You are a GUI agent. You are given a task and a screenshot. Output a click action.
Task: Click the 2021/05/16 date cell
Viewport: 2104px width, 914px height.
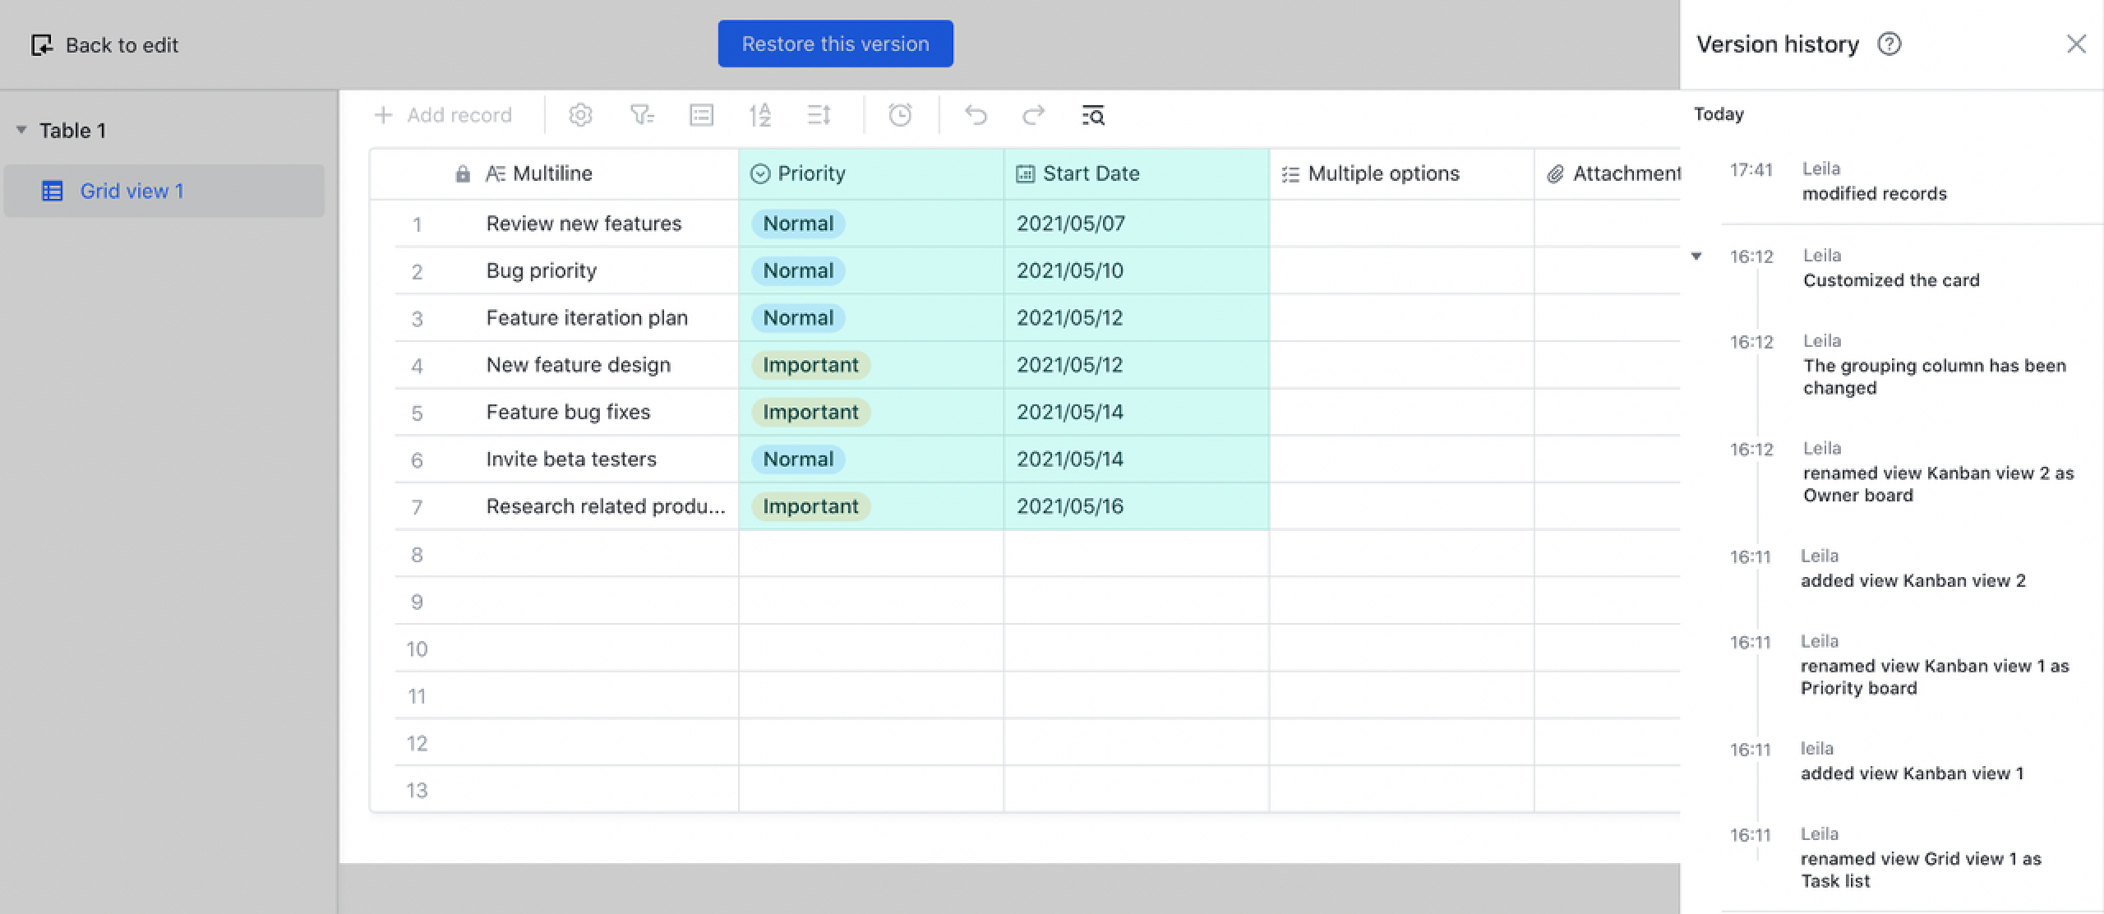point(1137,506)
